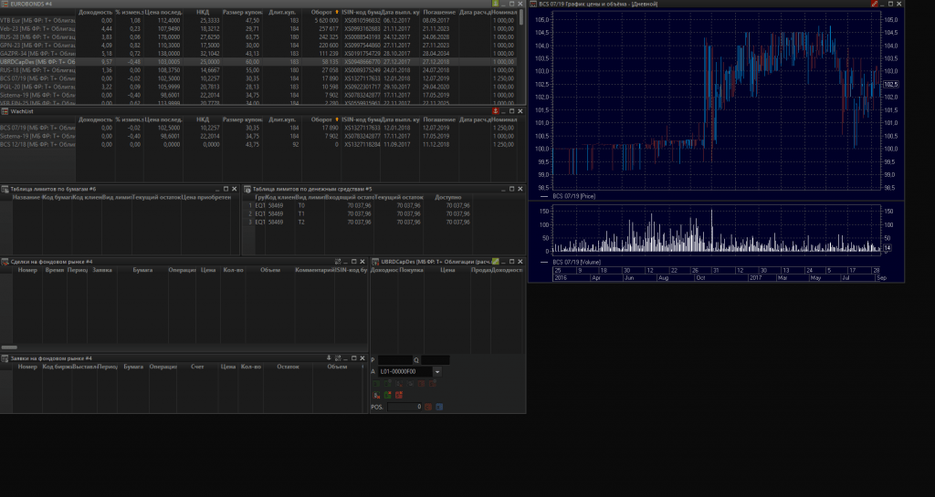The height and width of the screenshot is (497, 935).
Task: Select the GPN-23 row in EUROBONDS
Action: 259,46
